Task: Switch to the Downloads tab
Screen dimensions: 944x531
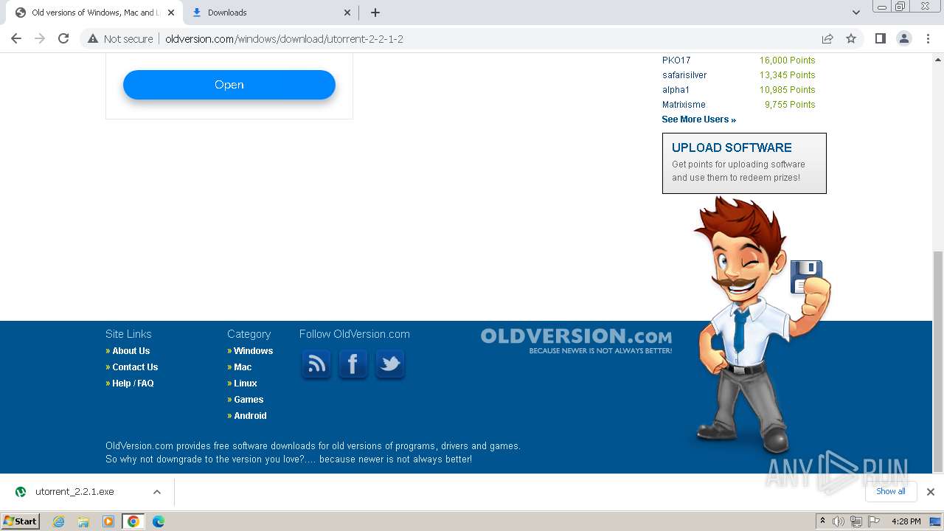Action: click(271, 13)
